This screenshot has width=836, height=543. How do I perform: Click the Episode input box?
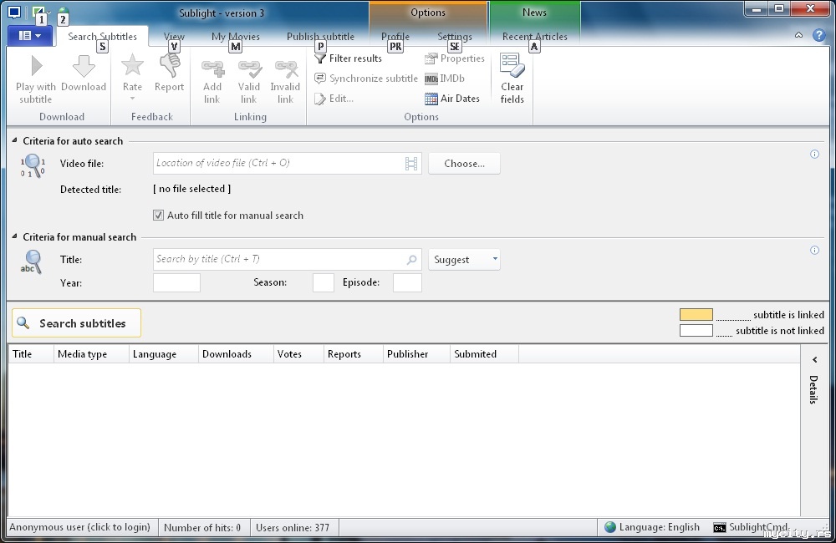[407, 283]
